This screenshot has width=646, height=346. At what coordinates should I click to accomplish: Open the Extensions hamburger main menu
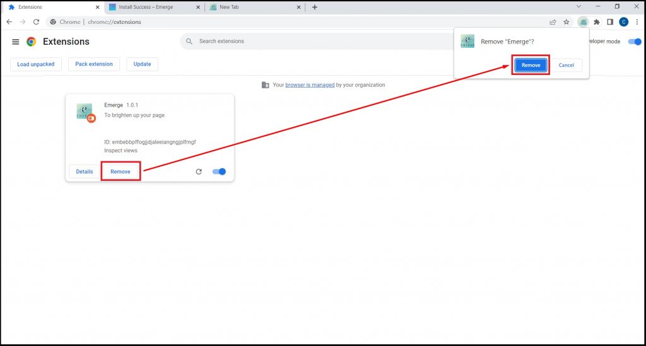(16, 42)
